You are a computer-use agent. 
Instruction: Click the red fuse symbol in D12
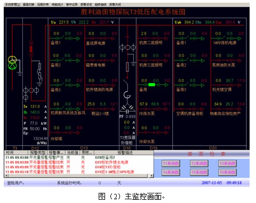[x=31, y=49]
